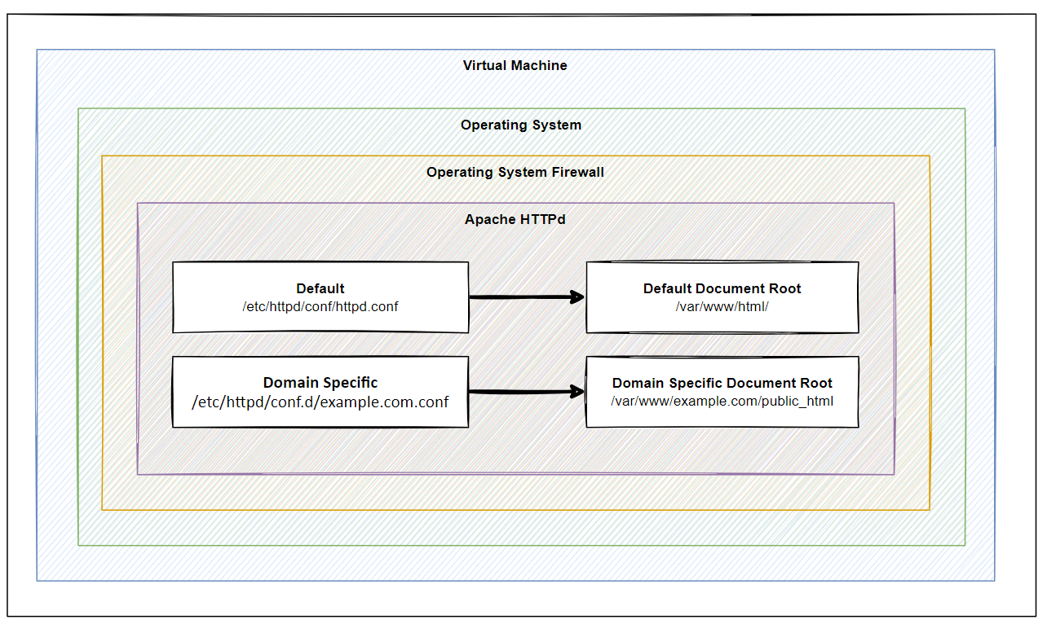Click the /etc/httpd/conf/httpd.conf path text
Image resolution: width=1047 pixels, height=628 pixels.
320,306
